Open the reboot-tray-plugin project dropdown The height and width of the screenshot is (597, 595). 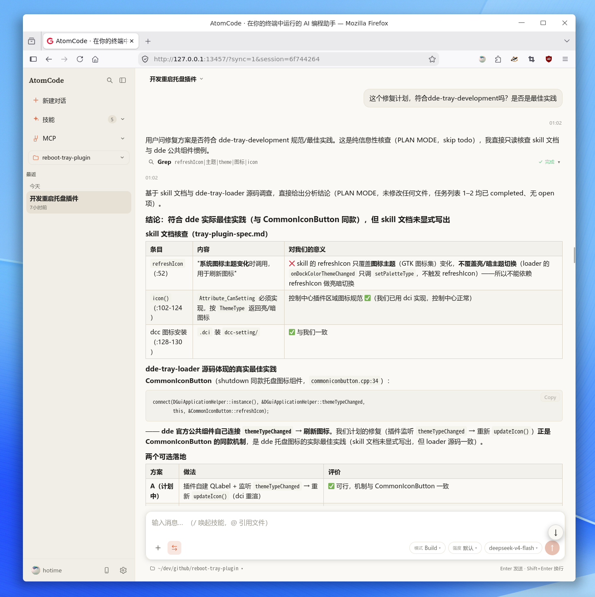pos(79,157)
